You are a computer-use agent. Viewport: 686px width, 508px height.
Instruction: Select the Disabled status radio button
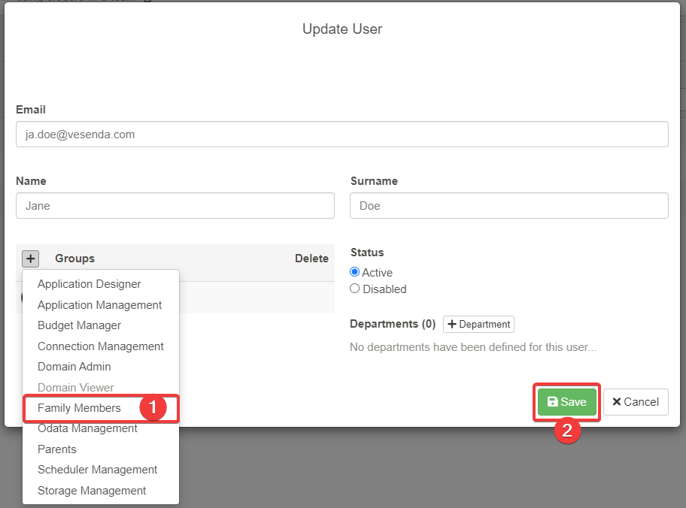click(x=355, y=289)
